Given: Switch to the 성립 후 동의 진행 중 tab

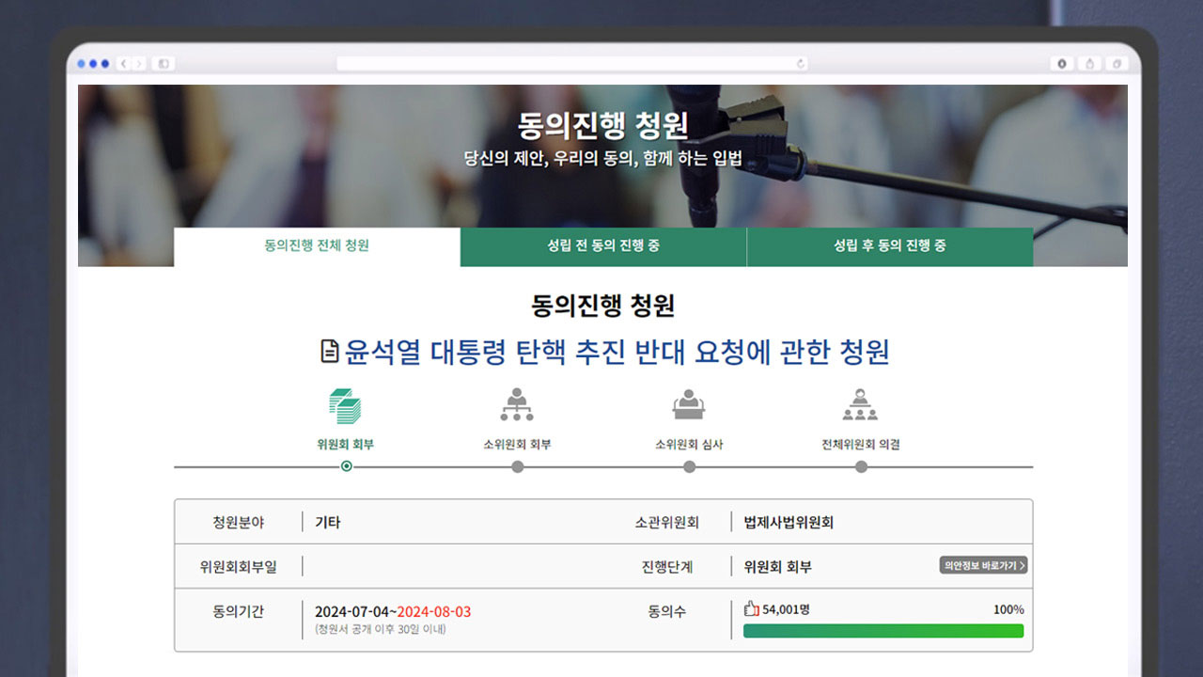Looking at the screenshot, I should (x=889, y=246).
